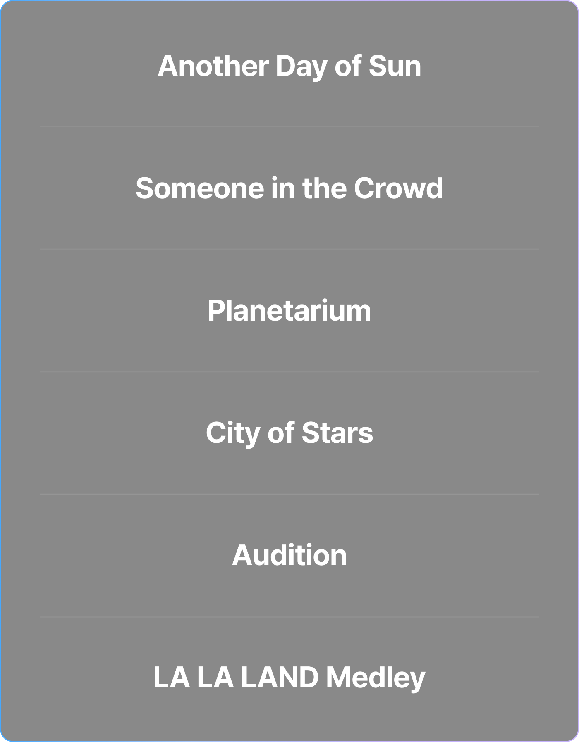Image resolution: width=579 pixels, height=742 pixels.
Task: Tap the first song, Another Day of Sun
Action: [289, 66]
